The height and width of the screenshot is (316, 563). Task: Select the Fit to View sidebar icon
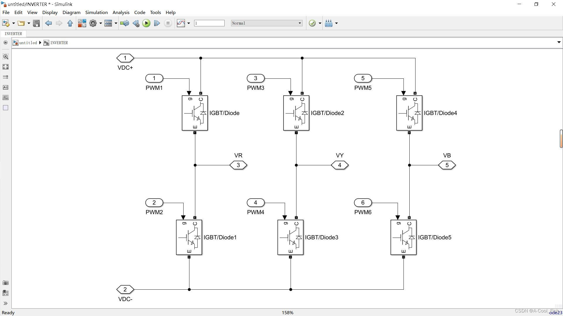pos(5,67)
